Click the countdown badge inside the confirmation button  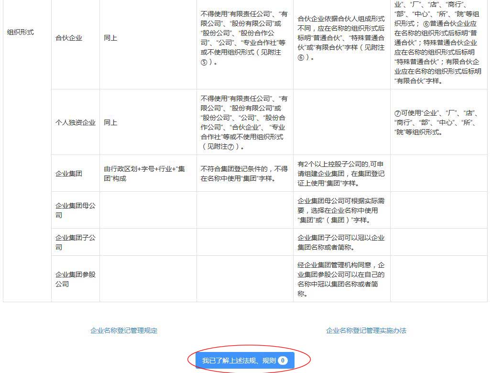tap(283, 361)
